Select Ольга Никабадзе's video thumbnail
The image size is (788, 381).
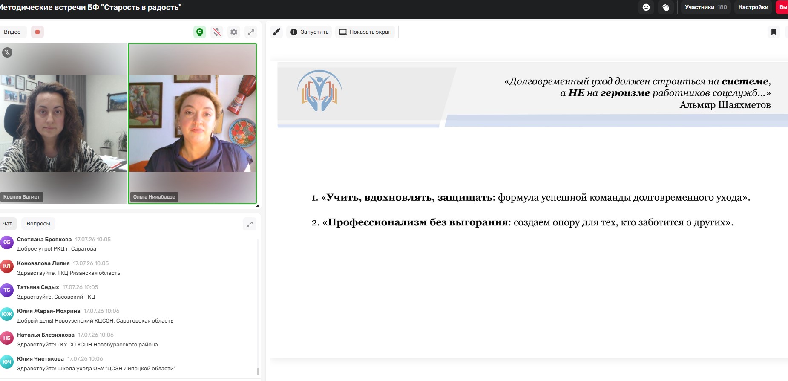[x=193, y=124]
